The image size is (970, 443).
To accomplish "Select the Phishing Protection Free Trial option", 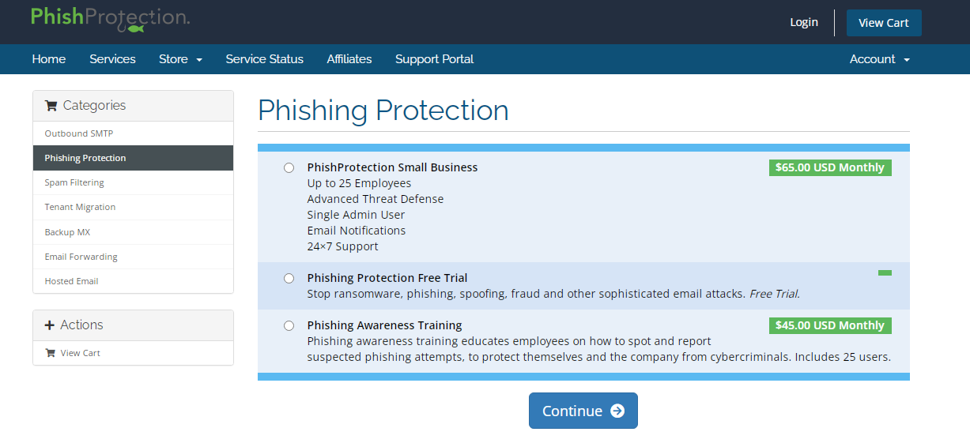I will [x=289, y=278].
